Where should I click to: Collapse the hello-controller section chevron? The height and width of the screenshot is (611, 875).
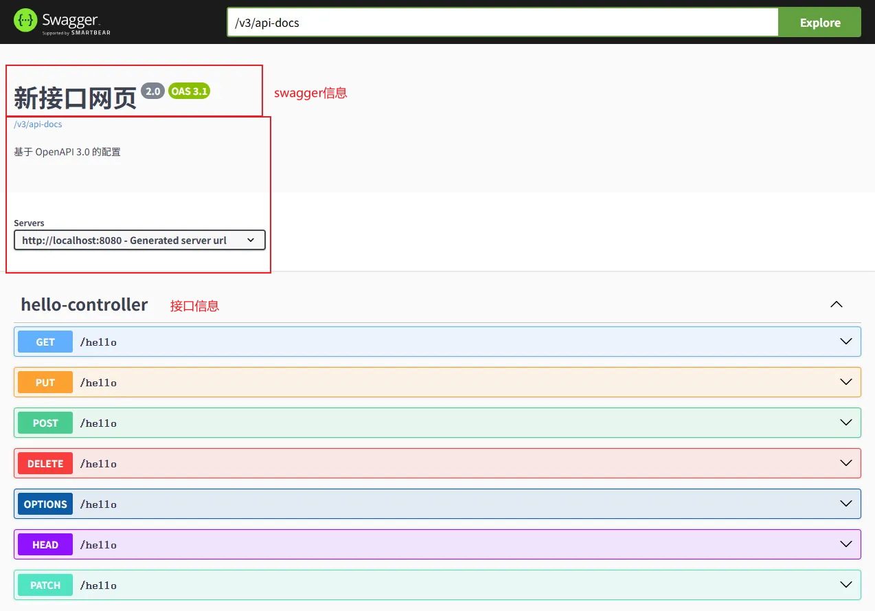(836, 304)
